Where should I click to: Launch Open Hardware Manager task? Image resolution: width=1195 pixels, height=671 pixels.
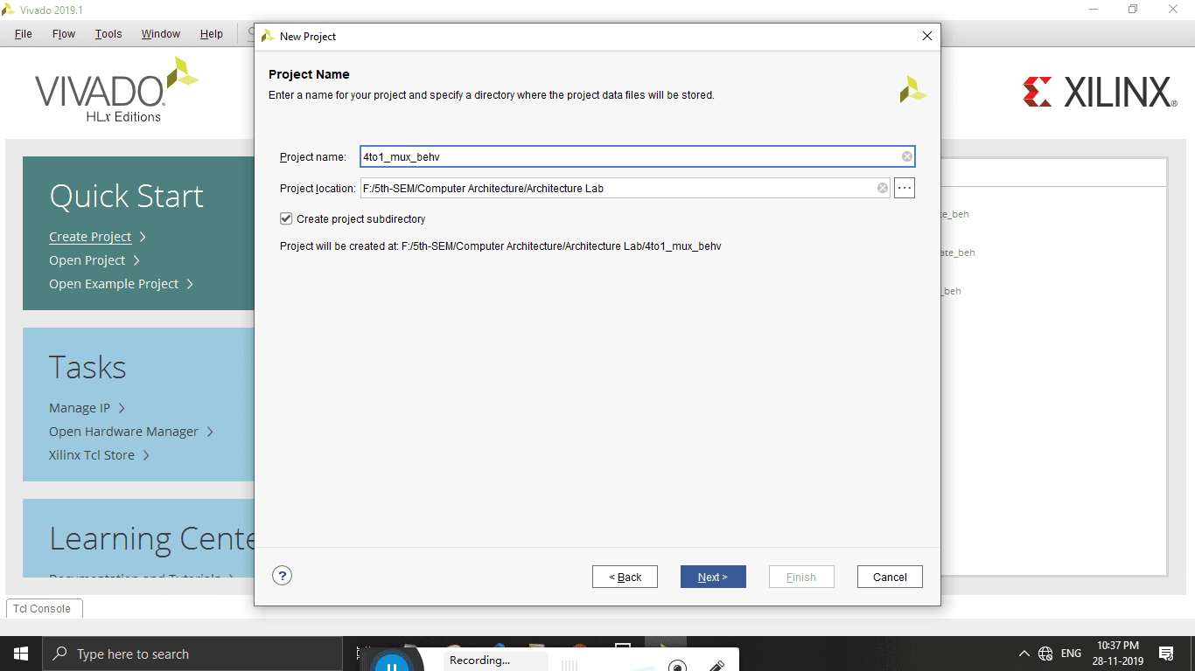[123, 432]
